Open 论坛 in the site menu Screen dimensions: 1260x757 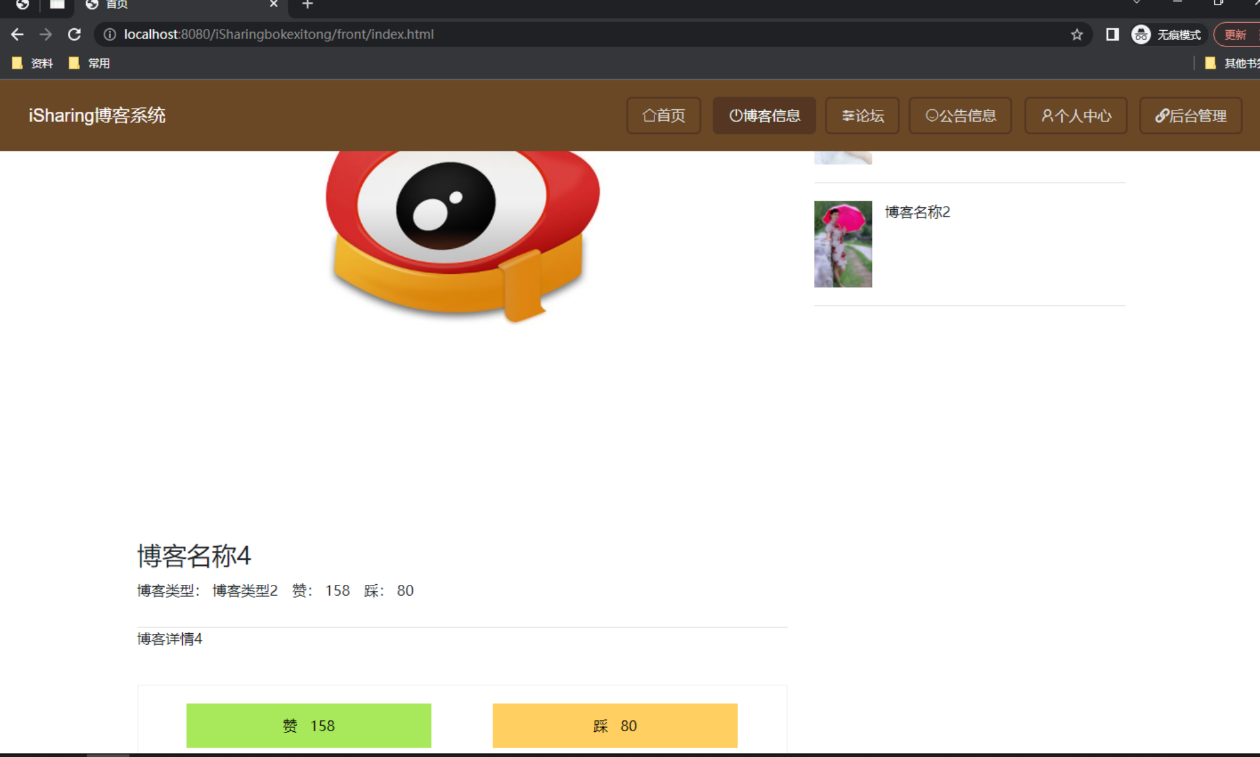pos(862,116)
